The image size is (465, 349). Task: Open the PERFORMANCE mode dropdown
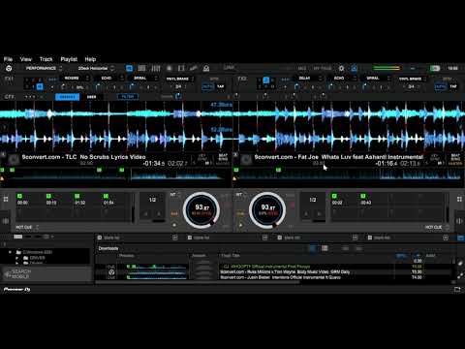(x=44, y=68)
